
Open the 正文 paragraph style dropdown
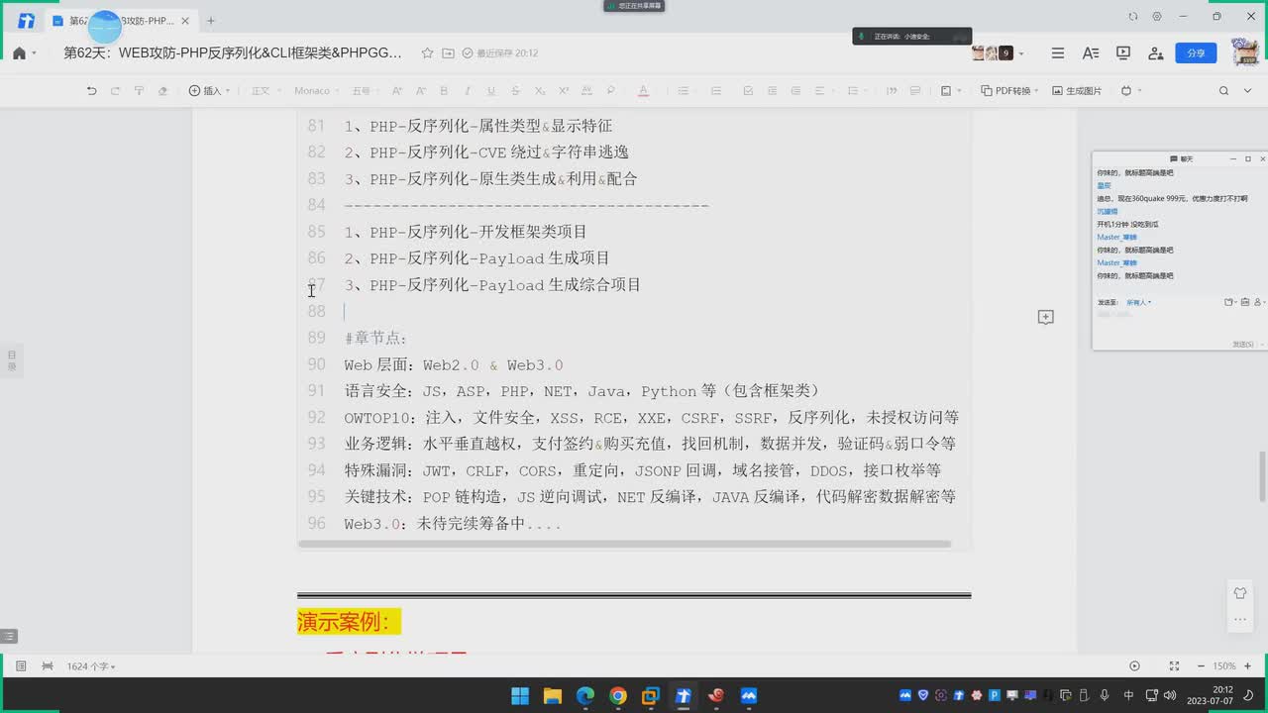pyautogui.click(x=265, y=91)
